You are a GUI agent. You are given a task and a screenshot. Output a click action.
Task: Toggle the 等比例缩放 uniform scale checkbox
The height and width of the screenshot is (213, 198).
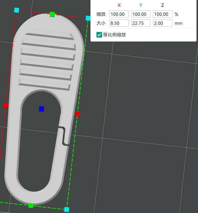[x=99, y=35]
